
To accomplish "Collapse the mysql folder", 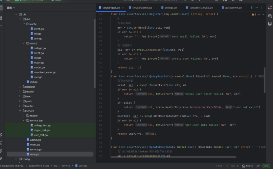I will pos(24,43).
